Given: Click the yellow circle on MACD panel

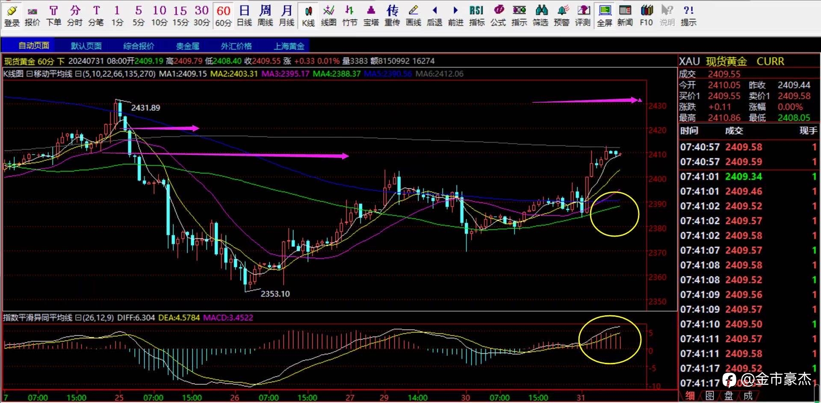Looking at the screenshot, I should (609, 340).
